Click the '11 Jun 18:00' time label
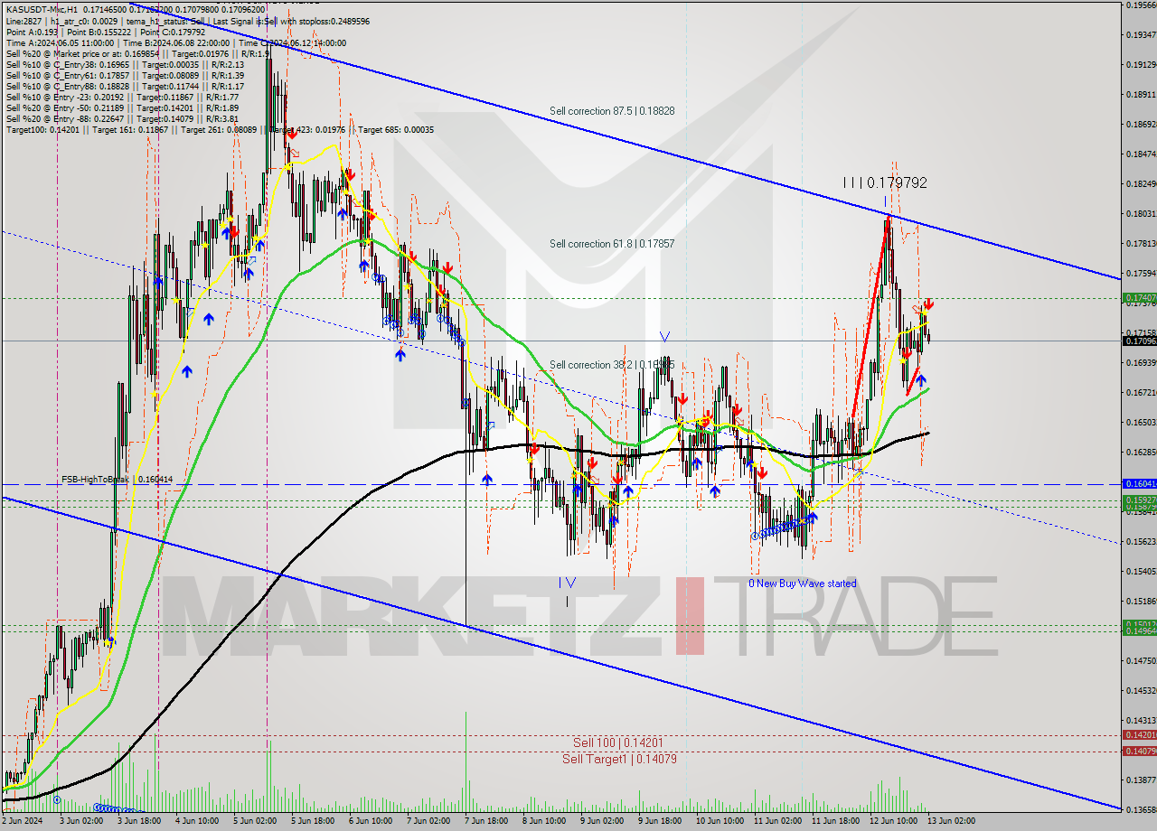 [x=834, y=821]
